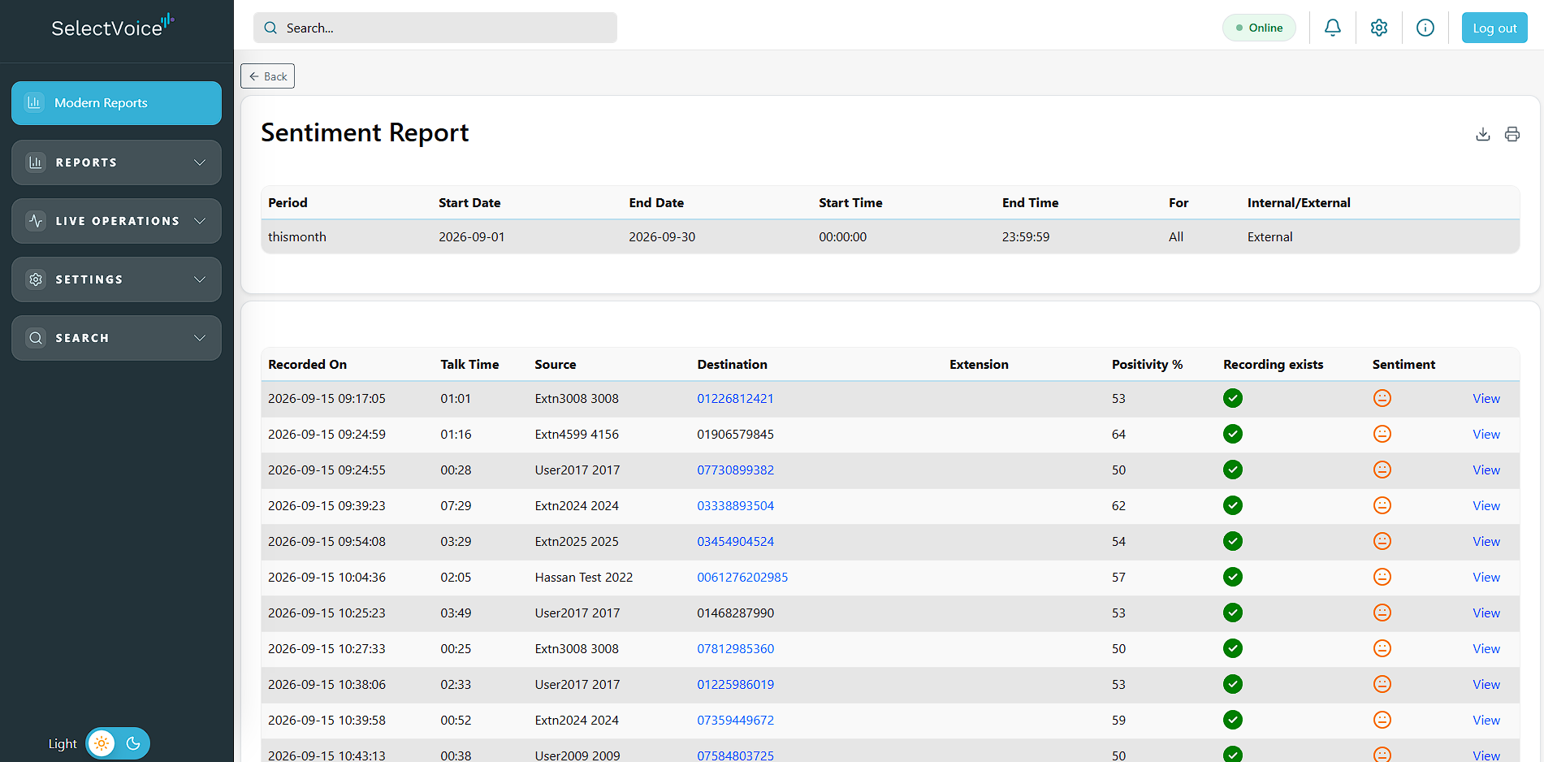Screen dimensions: 1544x762
Task: Click the Reports chart icon in sidebar
Action: tap(36, 162)
